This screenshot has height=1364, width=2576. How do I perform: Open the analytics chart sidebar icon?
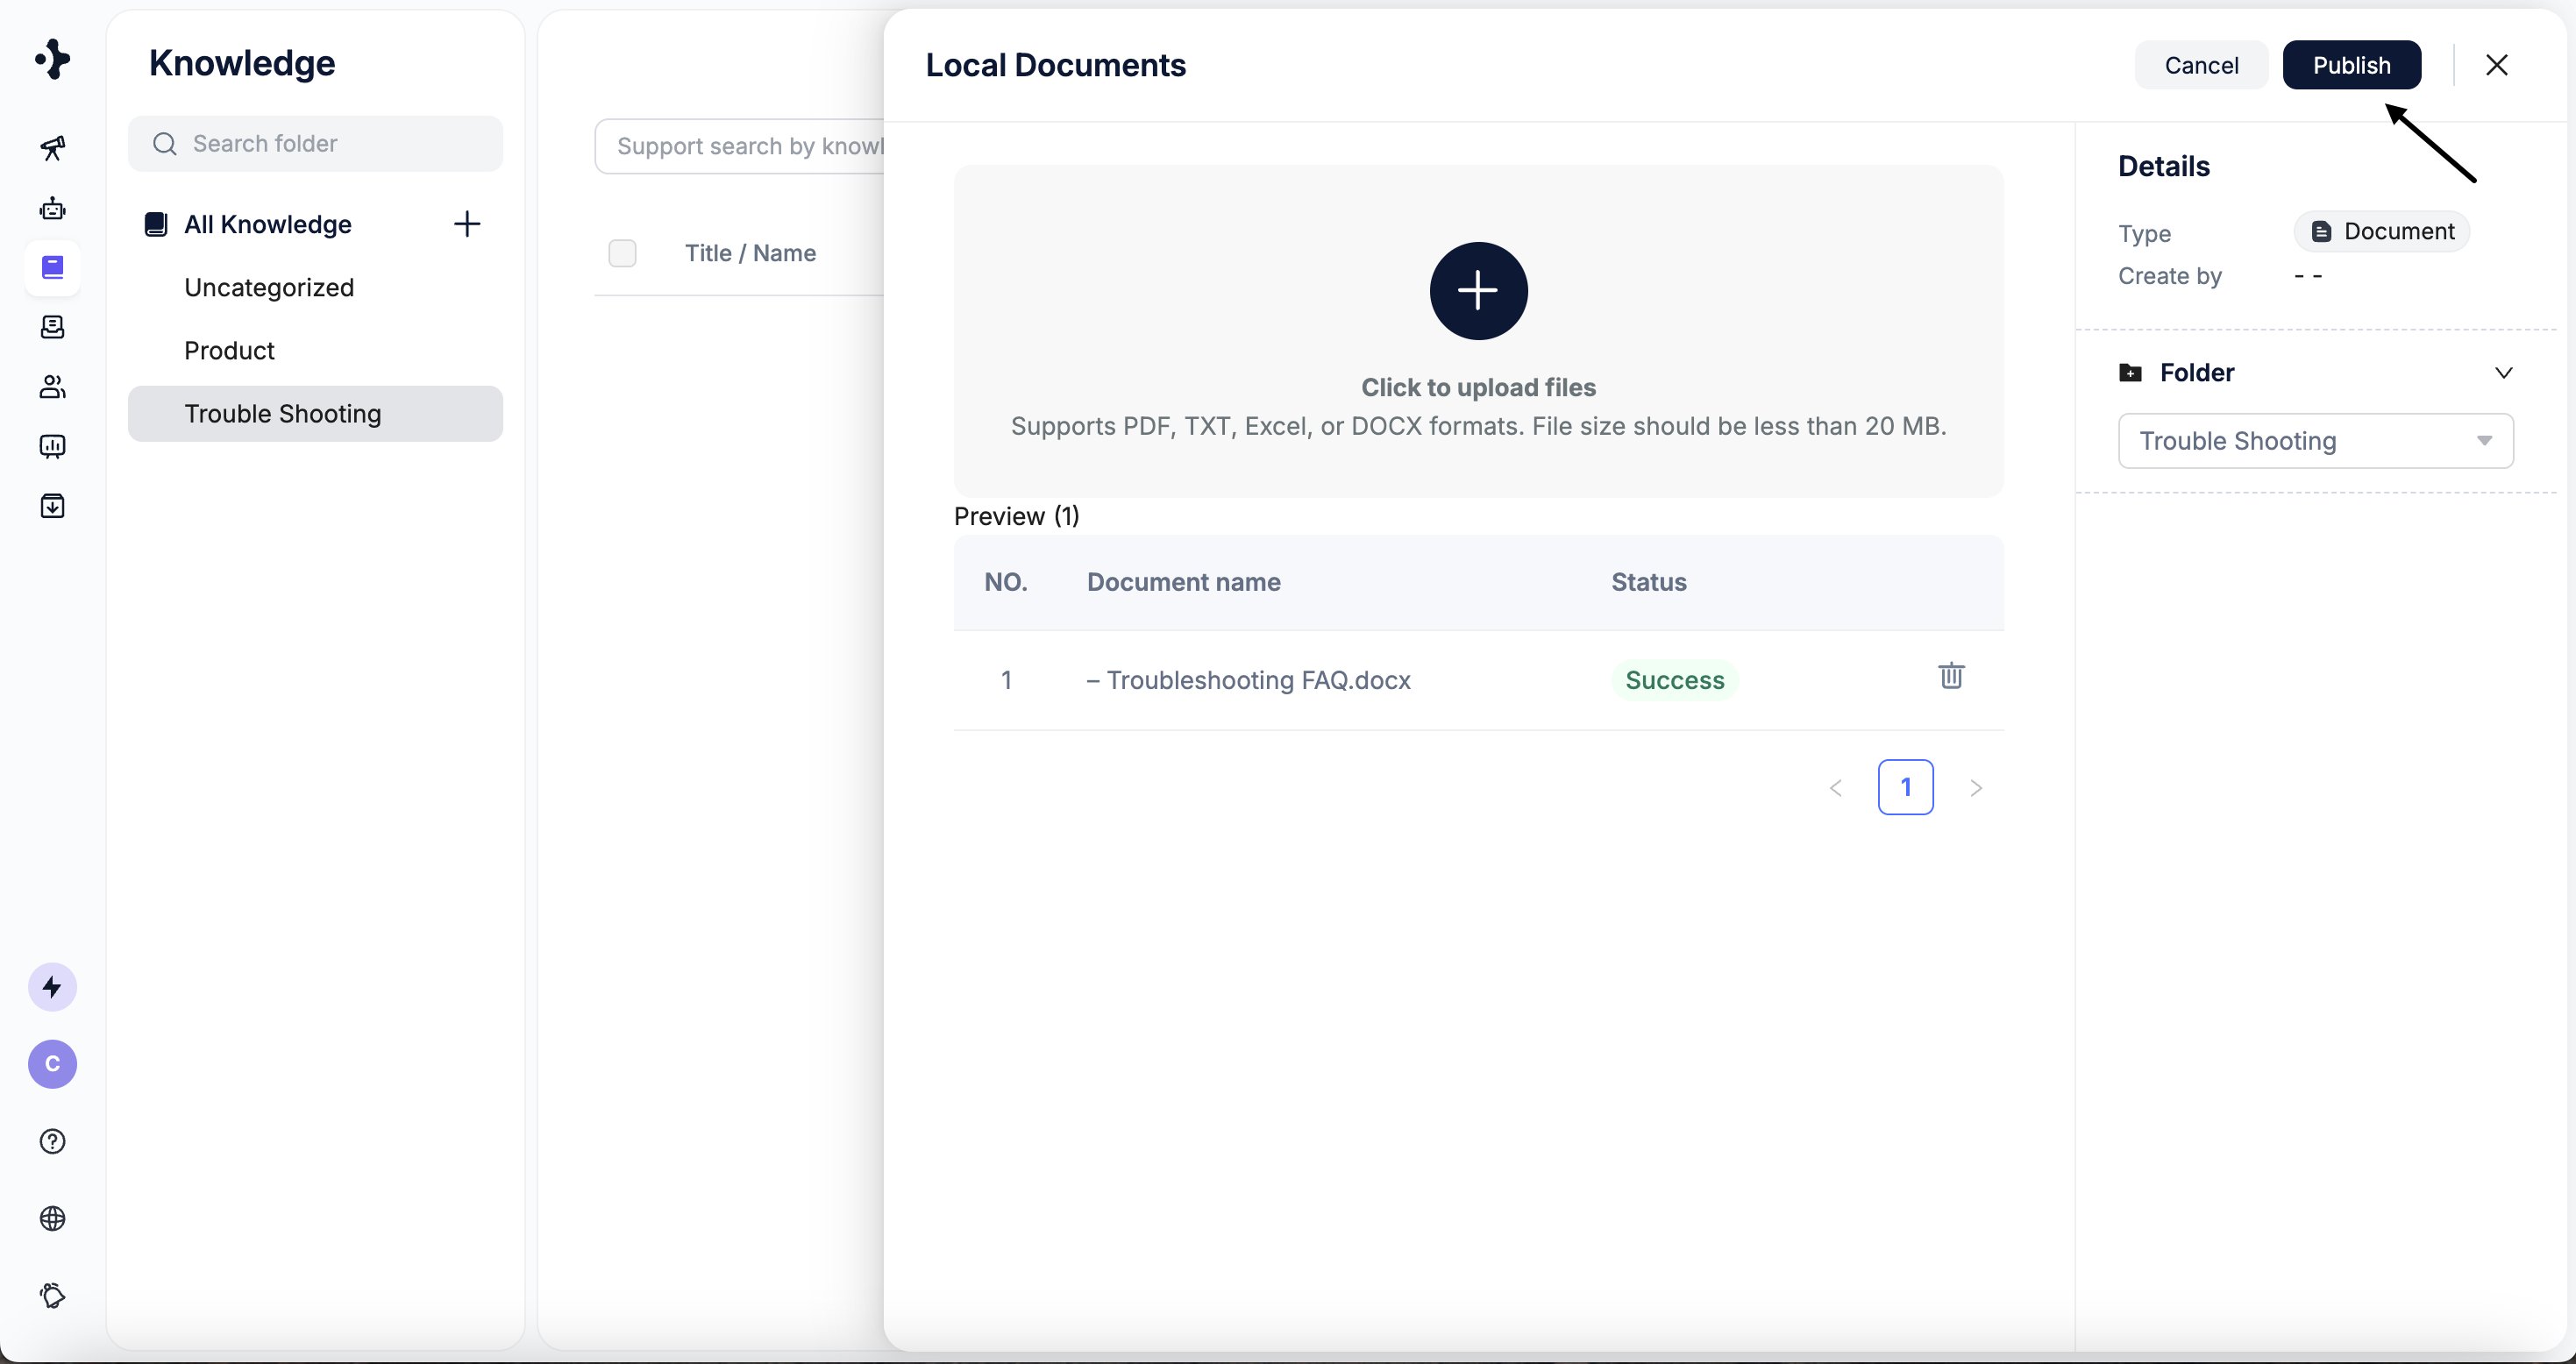click(x=52, y=446)
